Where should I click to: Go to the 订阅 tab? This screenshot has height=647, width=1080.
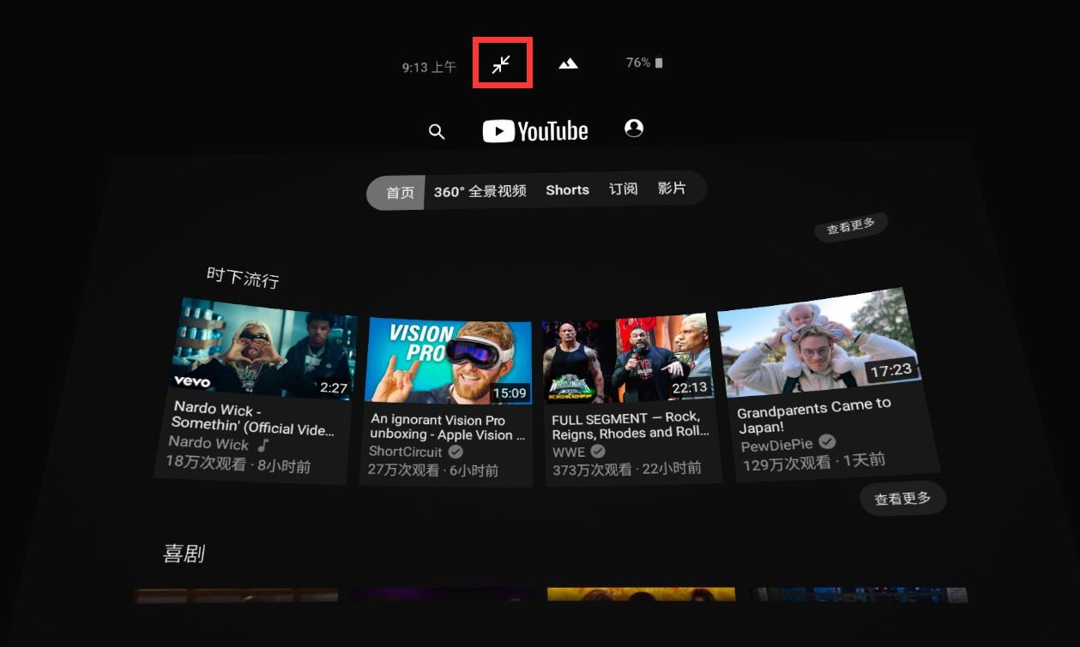tap(624, 189)
